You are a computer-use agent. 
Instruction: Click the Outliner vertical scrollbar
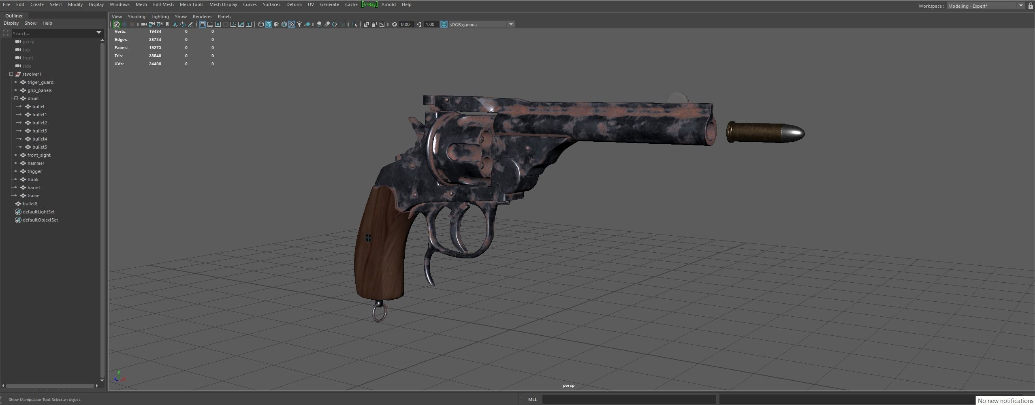(x=102, y=210)
